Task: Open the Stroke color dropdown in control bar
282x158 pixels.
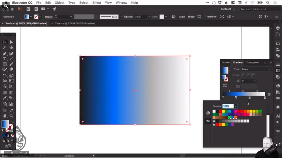Action: 40,17
